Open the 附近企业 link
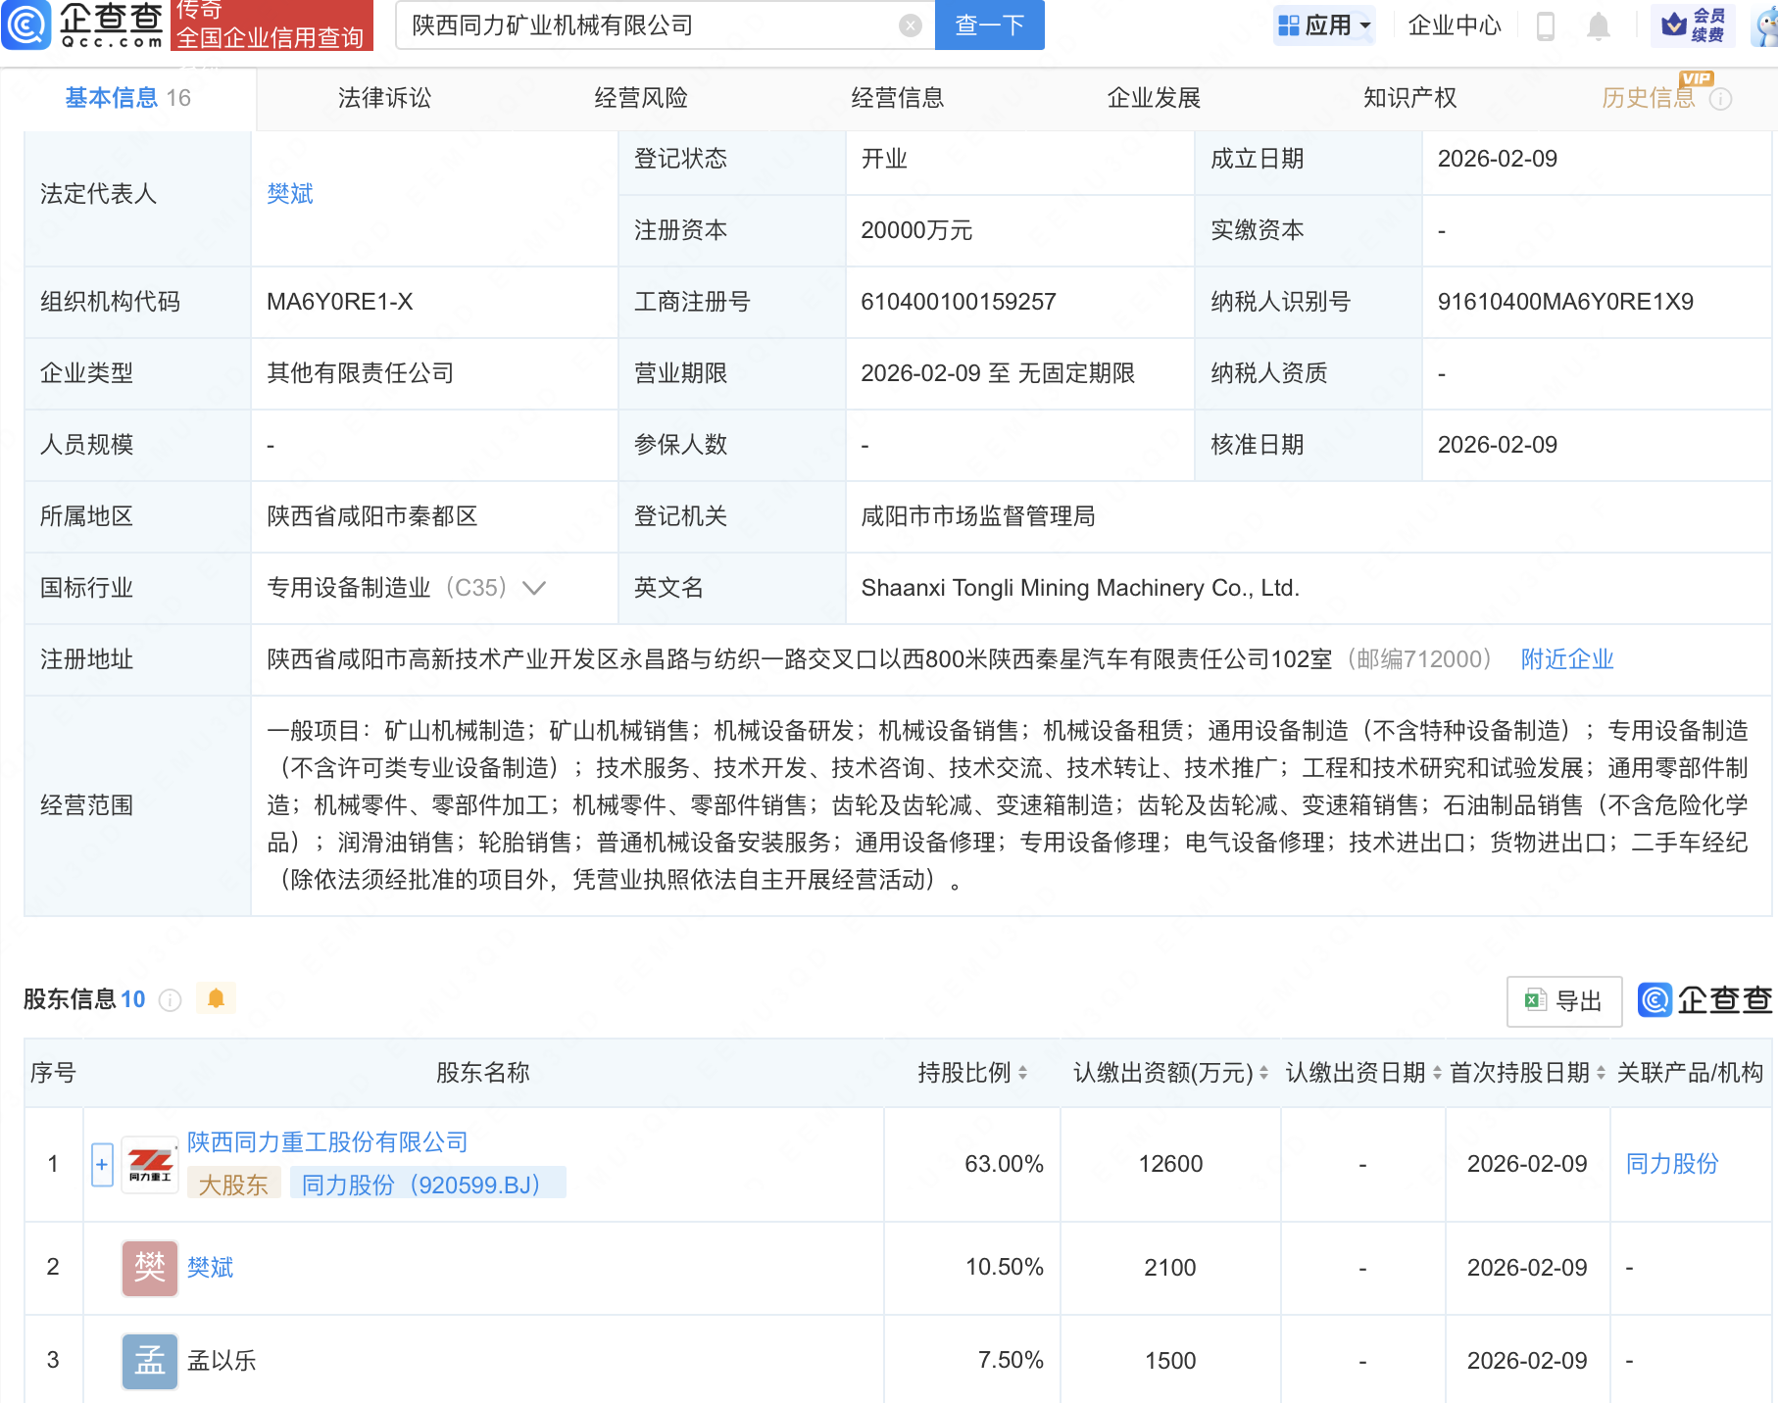This screenshot has width=1778, height=1403. point(1566,659)
